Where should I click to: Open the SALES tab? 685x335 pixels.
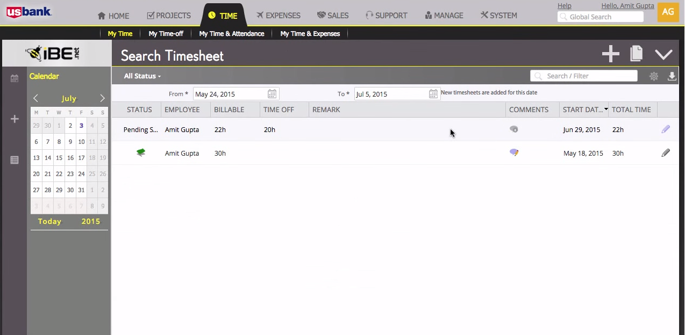(x=333, y=16)
